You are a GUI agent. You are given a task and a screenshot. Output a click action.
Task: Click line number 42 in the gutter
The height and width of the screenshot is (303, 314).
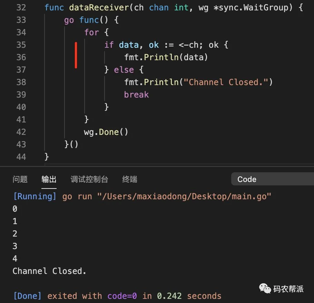click(x=21, y=132)
